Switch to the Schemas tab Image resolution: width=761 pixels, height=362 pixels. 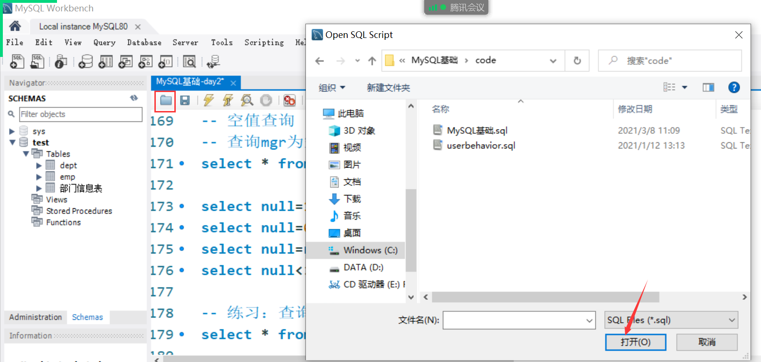[x=87, y=317]
